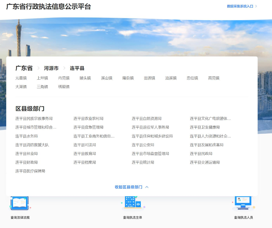
Task: Choose 忠信镇 township
Action: pyautogui.click(x=192, y=78)
